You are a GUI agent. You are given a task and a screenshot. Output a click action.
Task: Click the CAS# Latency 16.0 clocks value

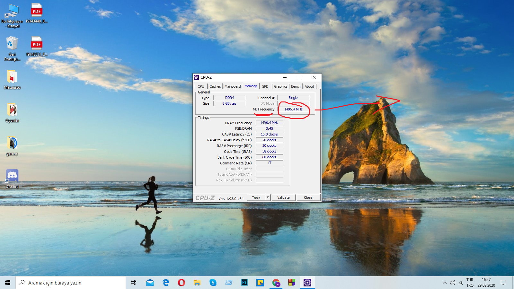click(x=270, y=134)
